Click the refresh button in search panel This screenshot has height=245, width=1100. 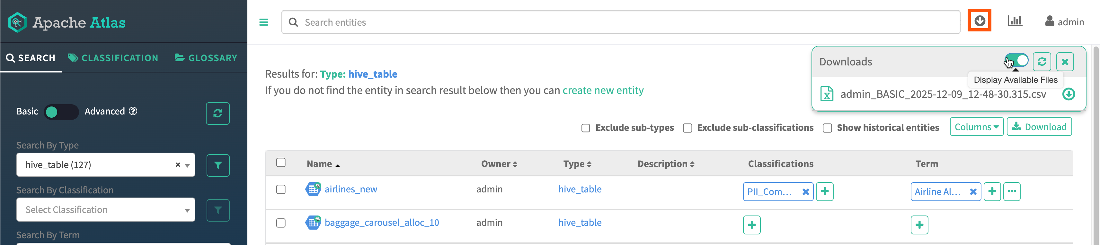[x=217, y=113]
